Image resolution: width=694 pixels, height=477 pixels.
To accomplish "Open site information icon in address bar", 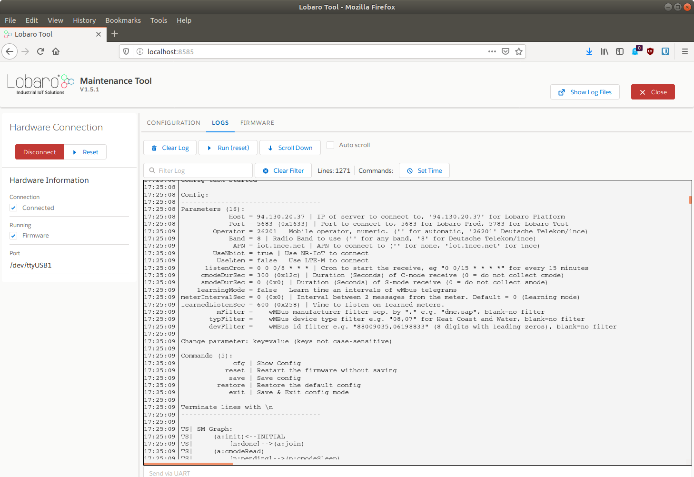I will (140, 51).
